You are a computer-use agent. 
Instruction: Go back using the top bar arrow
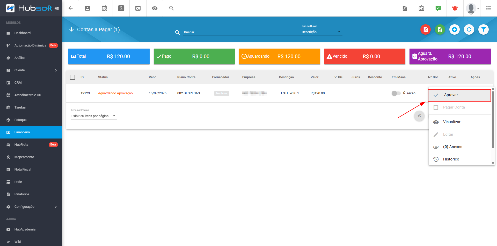[70, 8]
